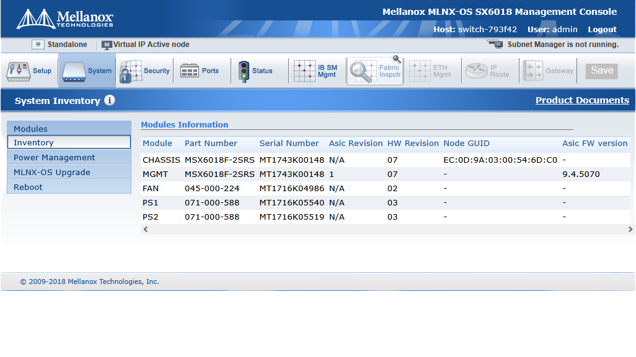Click the table's right scroll arrow

pyautogui.click(x=630, y=229)
